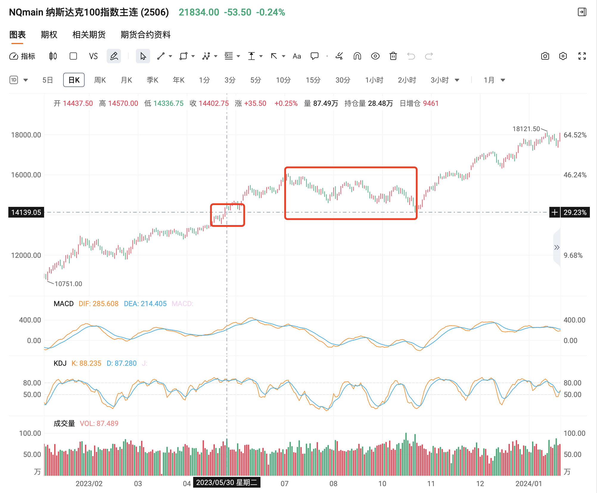Switch to the 期权 tab

(x=49, y=35)
